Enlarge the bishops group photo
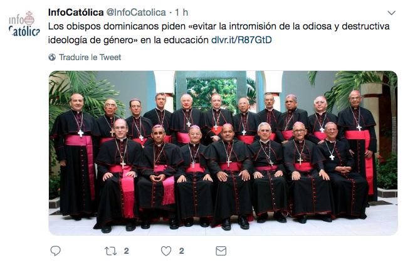This screenshot has height=262, width=405. tap(223, 153)
